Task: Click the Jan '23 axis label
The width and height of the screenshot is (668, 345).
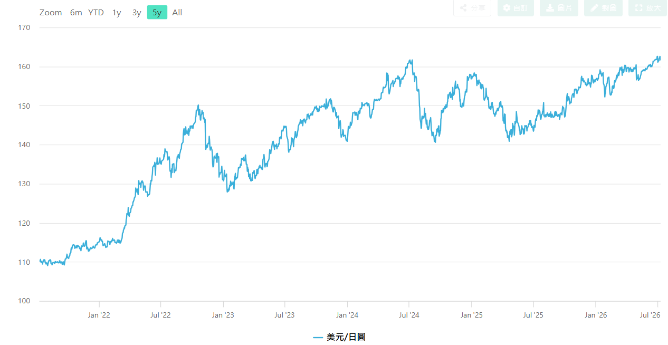Action: (223, 315)
